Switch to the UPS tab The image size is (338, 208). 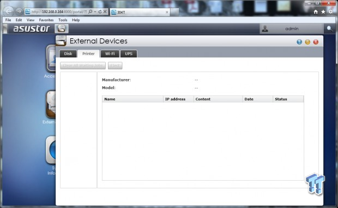(129, 54)
